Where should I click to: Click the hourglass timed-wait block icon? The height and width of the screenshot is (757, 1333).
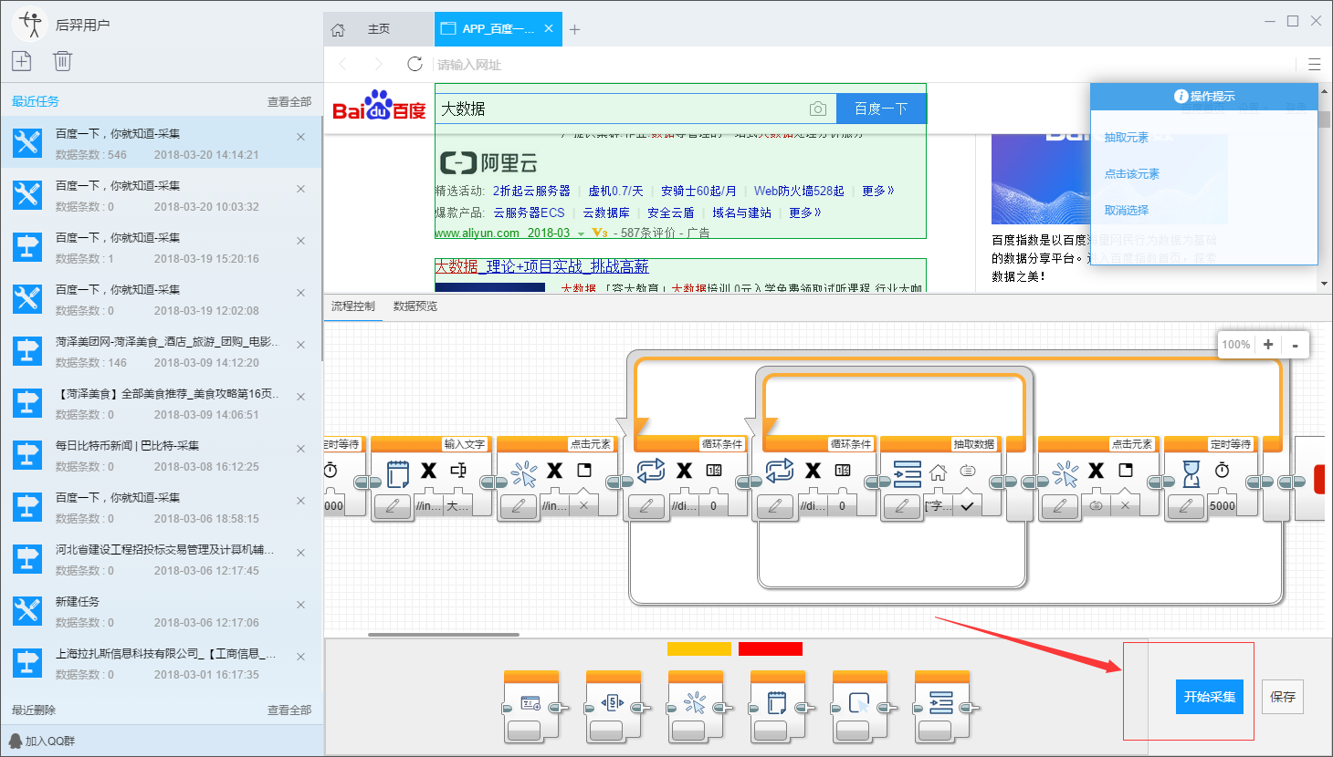coord(1191,472)
